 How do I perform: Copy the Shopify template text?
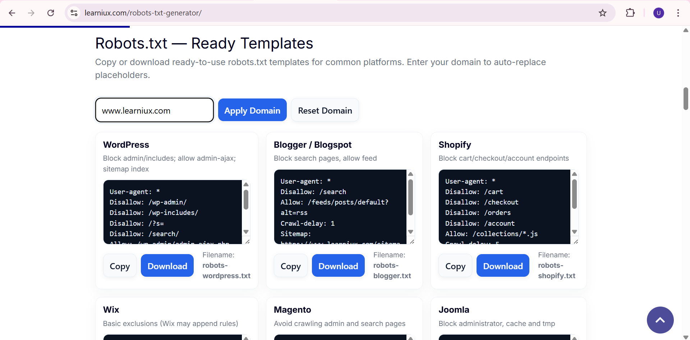455,266
